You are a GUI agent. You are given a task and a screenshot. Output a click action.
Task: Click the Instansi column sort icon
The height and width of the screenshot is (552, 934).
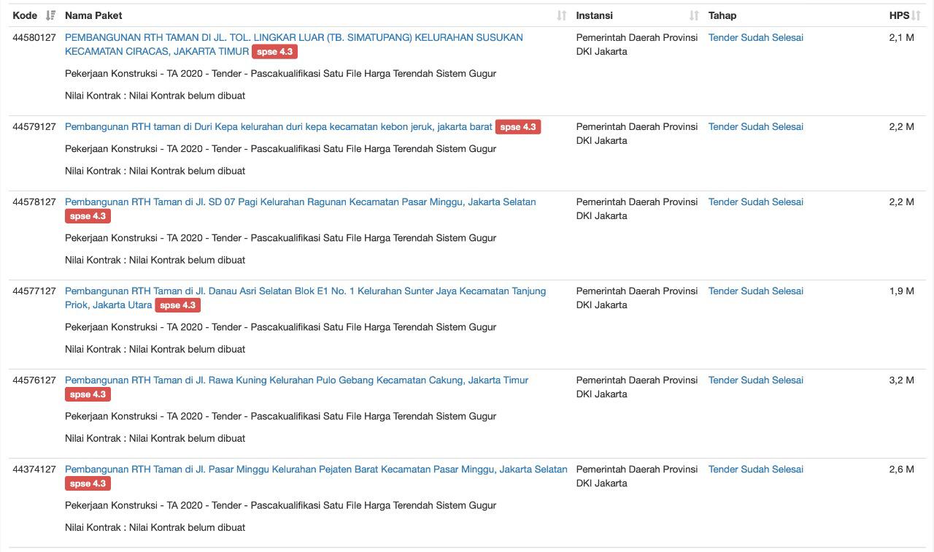[693, 15]
